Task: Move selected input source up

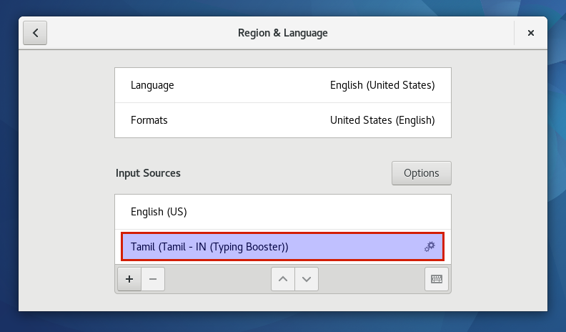Action: tap(283, 279)
